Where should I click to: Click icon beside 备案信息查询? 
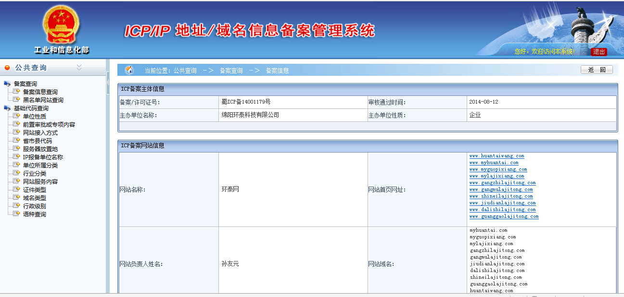pyautogui.click(x=17, y=92)
